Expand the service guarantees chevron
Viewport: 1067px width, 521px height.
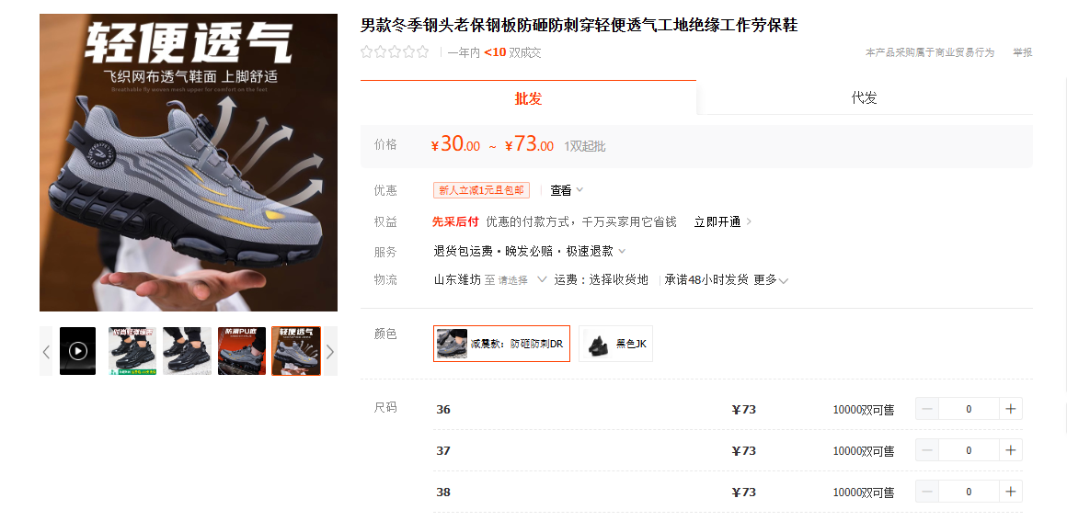tap(622, 251)
